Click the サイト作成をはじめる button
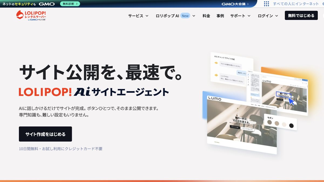 point(45,134)
